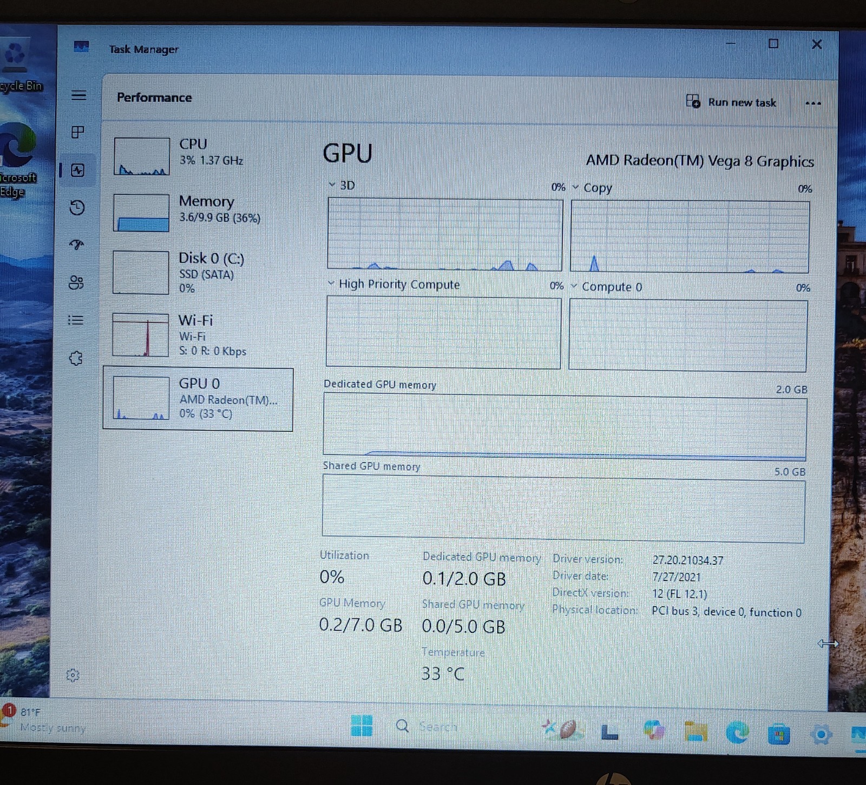Image resolution: width=866 pixels, height=785 pixels.
Task: Click the 33 °C temperature value
Action: (x=443, y=674)
